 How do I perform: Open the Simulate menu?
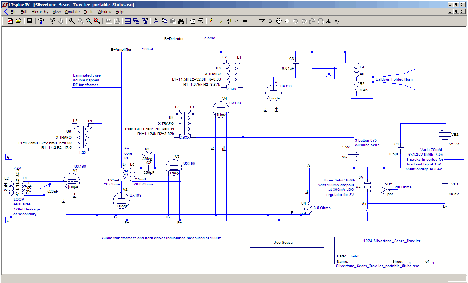click(x=72, y=12)
